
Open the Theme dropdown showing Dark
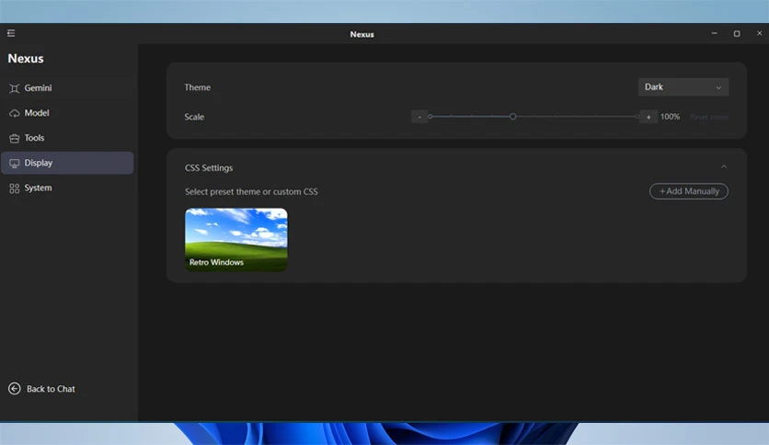pos(683,87)
